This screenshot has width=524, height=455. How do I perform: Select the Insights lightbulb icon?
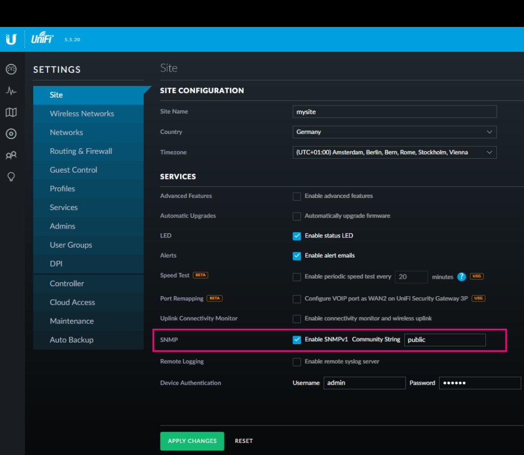click(x=11, y=176)
